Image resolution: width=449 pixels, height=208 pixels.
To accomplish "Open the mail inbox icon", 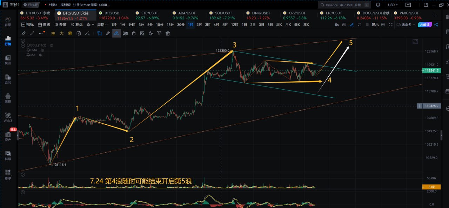I will [x=408, y=5].
